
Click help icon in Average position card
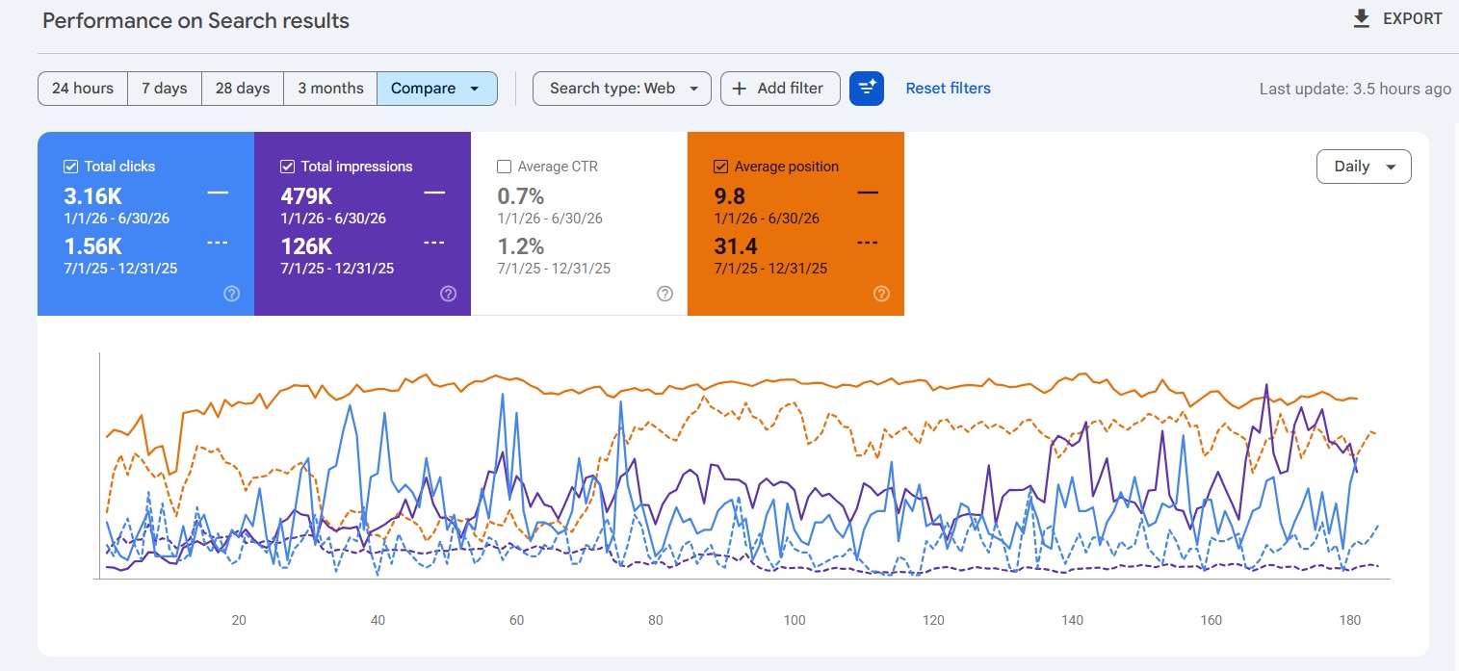click(x=881, y=294)
